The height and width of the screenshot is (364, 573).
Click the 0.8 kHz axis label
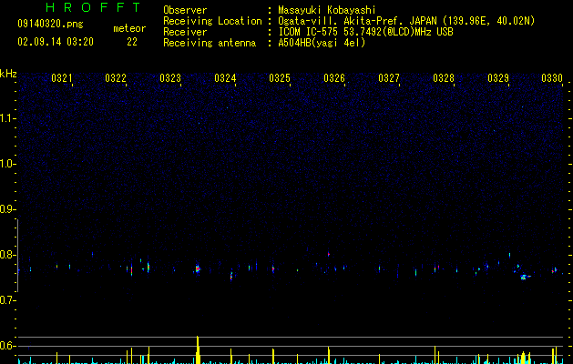coord(7,255)
